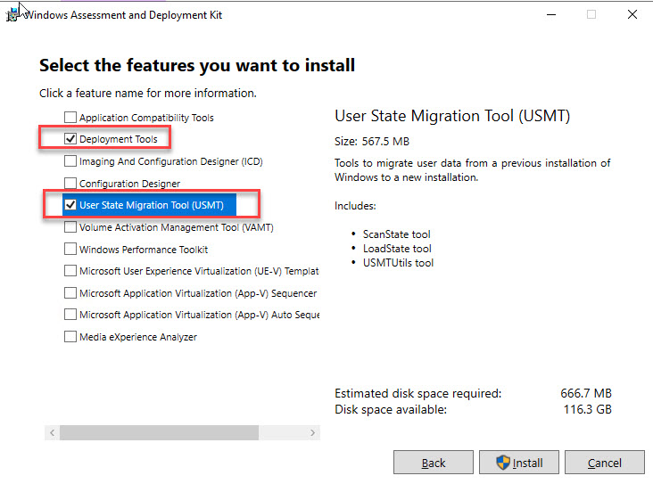Viewport: 653px width, 484px height.
Task: Check the Application Compatibility Tools checkbox
Action: point(70,118)
